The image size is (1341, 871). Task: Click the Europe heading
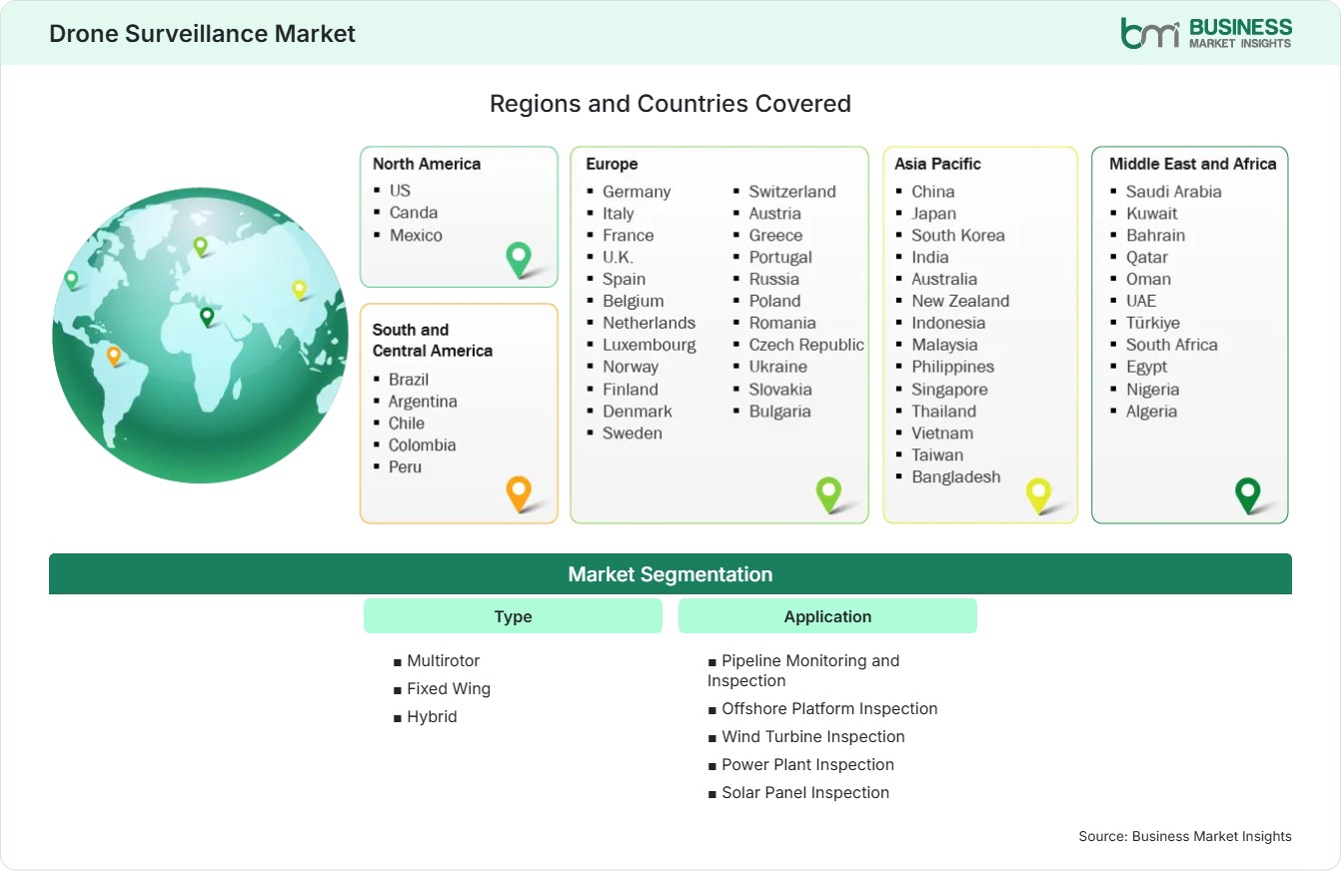612,164
